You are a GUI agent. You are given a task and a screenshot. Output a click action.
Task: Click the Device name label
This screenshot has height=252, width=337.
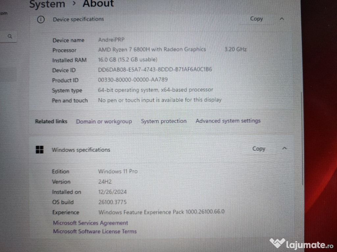68,40
